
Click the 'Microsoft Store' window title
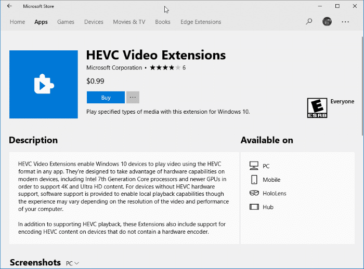38,6
